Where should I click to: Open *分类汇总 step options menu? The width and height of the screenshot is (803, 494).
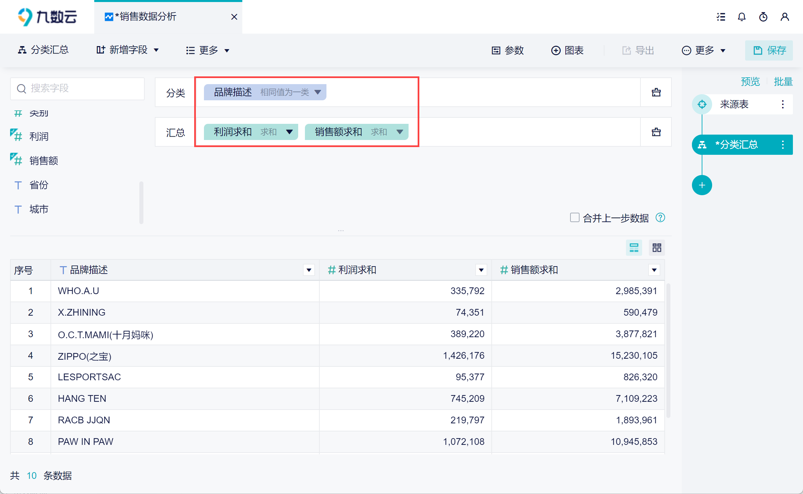(x=783, y=145)
